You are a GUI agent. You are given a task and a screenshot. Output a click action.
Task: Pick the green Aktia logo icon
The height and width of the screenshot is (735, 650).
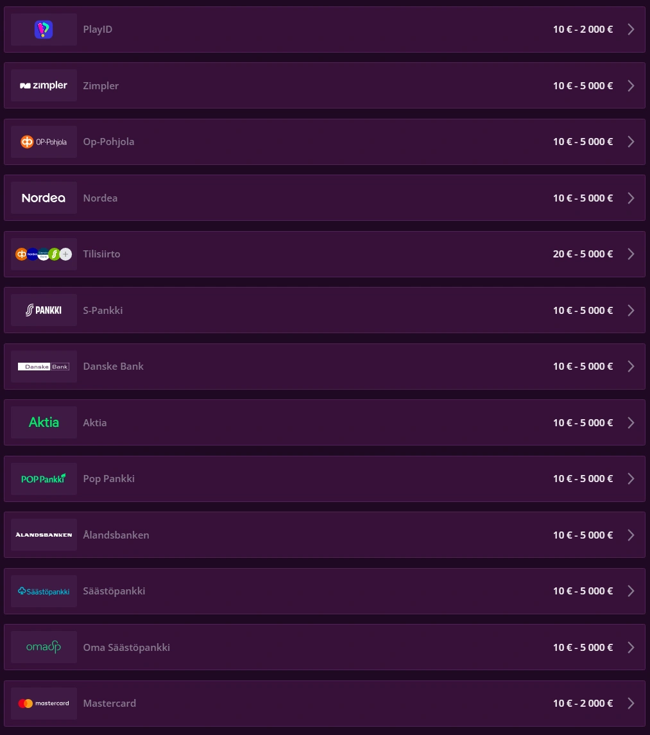(x=44, y=422)
